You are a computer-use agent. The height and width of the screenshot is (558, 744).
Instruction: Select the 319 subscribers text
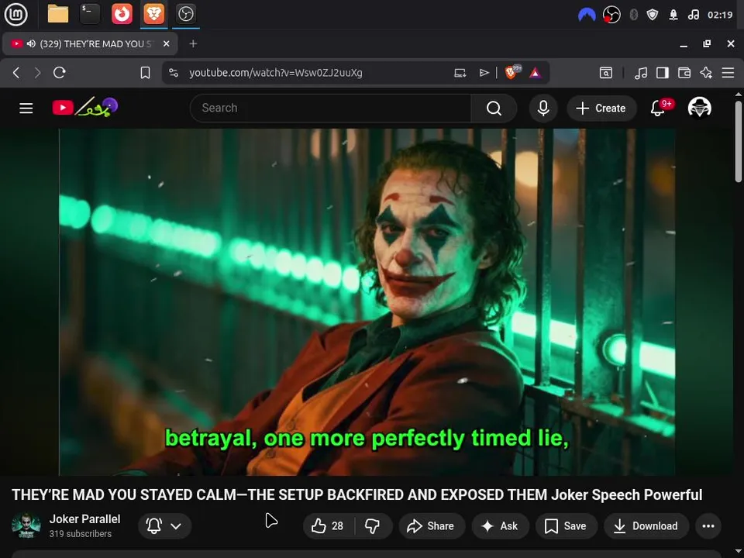coord(80,534)
